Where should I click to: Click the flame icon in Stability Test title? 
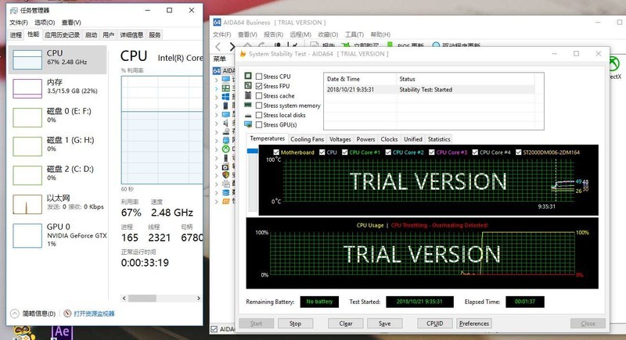pyautogui.click(x=243, y=54)
